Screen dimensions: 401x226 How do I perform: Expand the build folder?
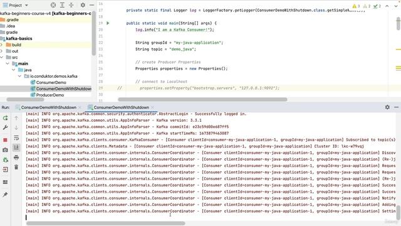(x=1, y=45)
